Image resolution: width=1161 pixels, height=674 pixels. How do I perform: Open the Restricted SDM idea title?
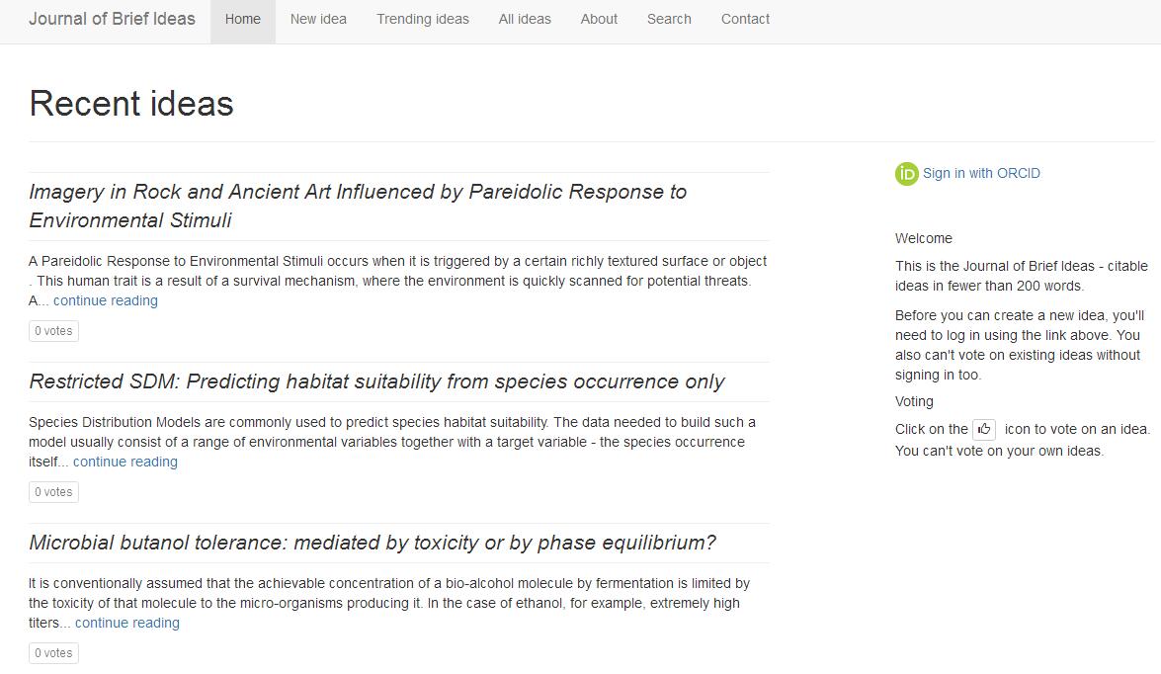click(x=376, y=381)
